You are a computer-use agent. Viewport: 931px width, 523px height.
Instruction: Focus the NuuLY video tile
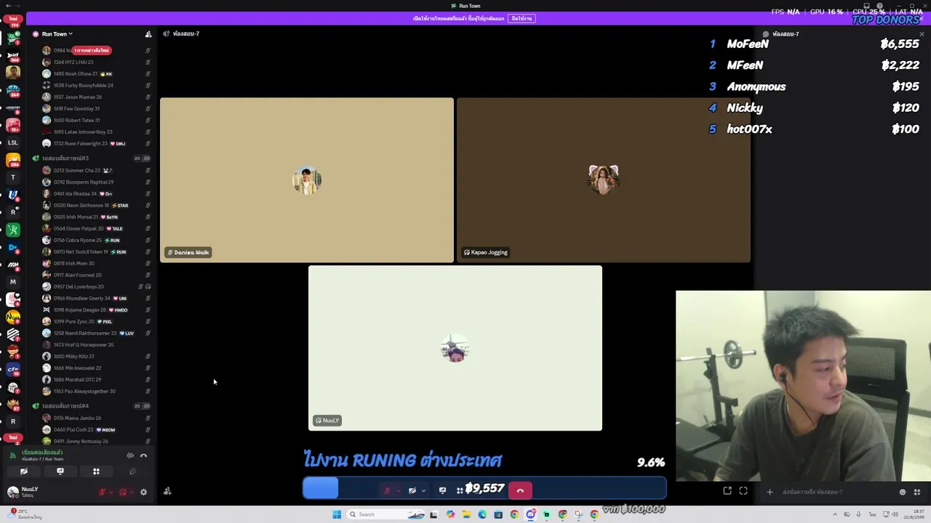point(455,348)
